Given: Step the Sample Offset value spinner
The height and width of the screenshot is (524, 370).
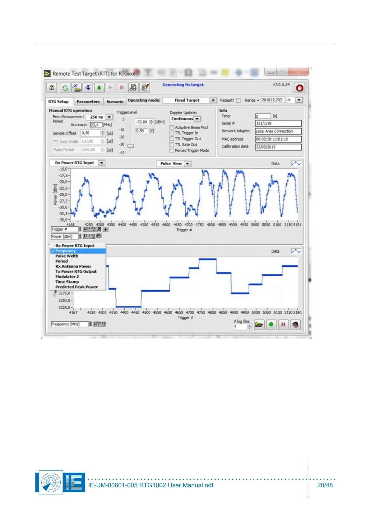Looking at the screenshot, I should (103, 133).
